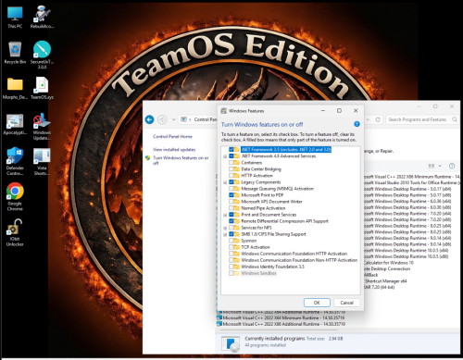This screenshot has height=360, width=463.
Task: Open This PC desktop icon
Action: point(15,17)
